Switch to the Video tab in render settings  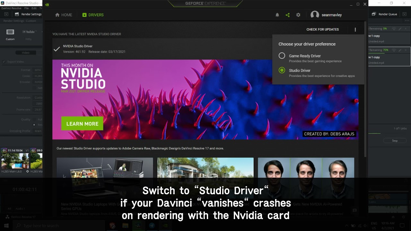click(26, 53)
